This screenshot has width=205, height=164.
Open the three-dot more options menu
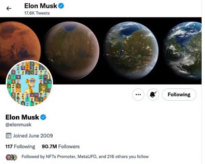click(x=138, y=95)
